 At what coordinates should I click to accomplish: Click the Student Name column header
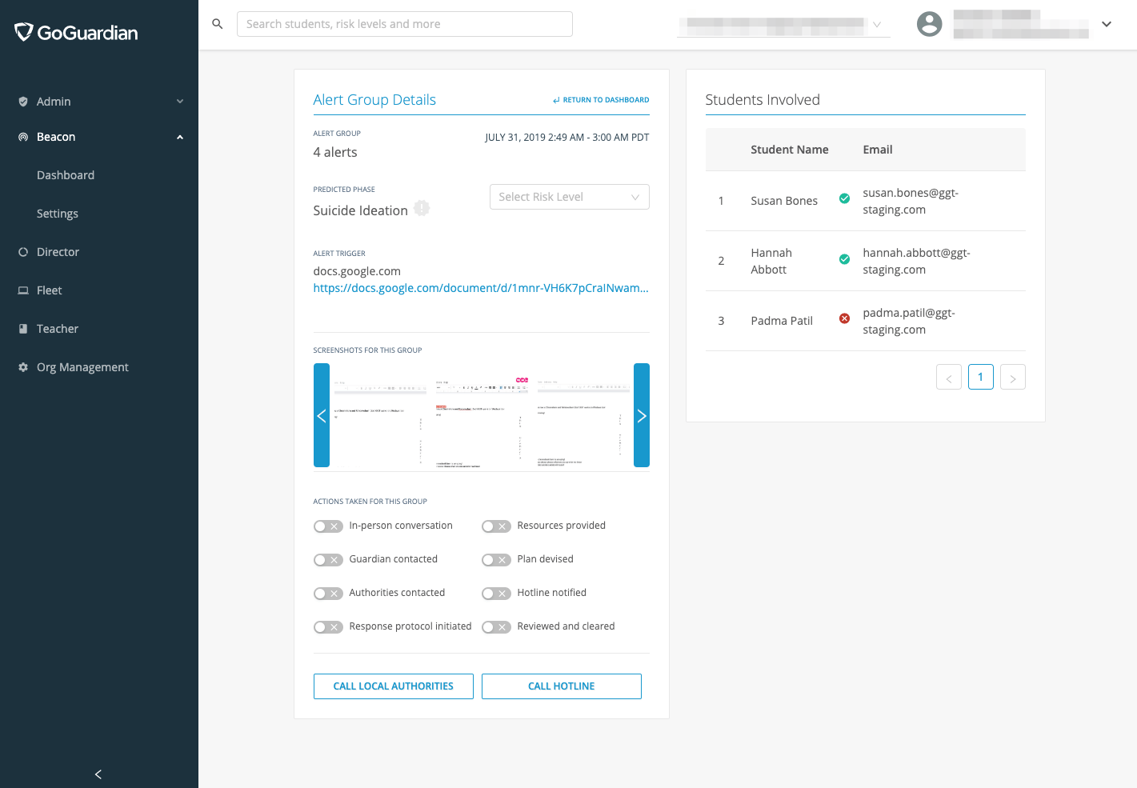[x=790, y=150]
